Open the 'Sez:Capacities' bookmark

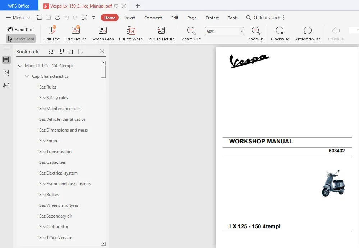tap(53, 162)
